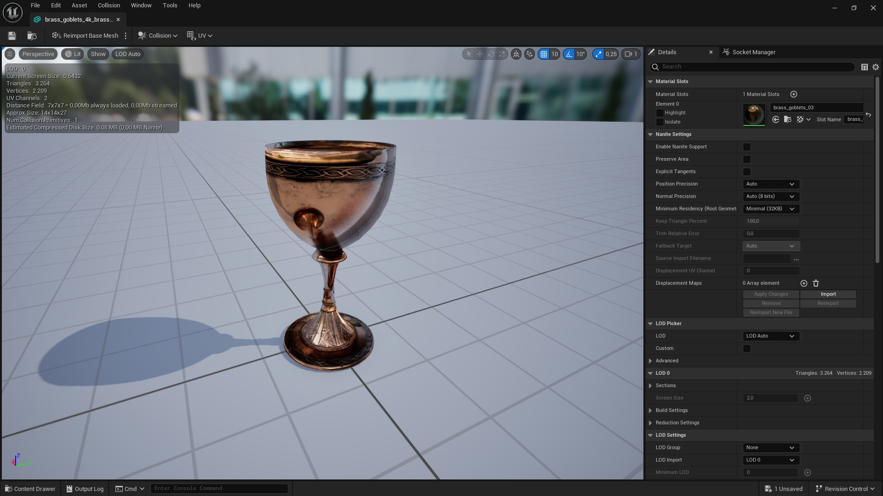Delete all Displacement Maps array elements
The image size is (883, 496).
tap(816, 283)
